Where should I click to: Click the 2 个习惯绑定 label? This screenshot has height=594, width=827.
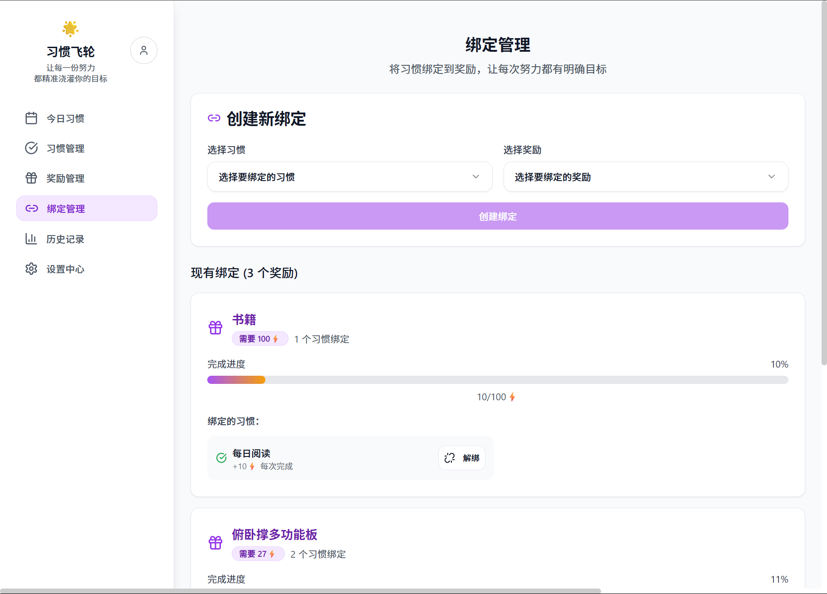[x=318, y=554]
